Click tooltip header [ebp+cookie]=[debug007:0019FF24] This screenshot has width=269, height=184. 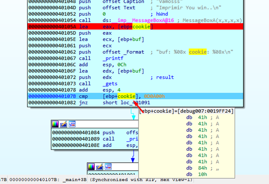click(x=186, y=111)
